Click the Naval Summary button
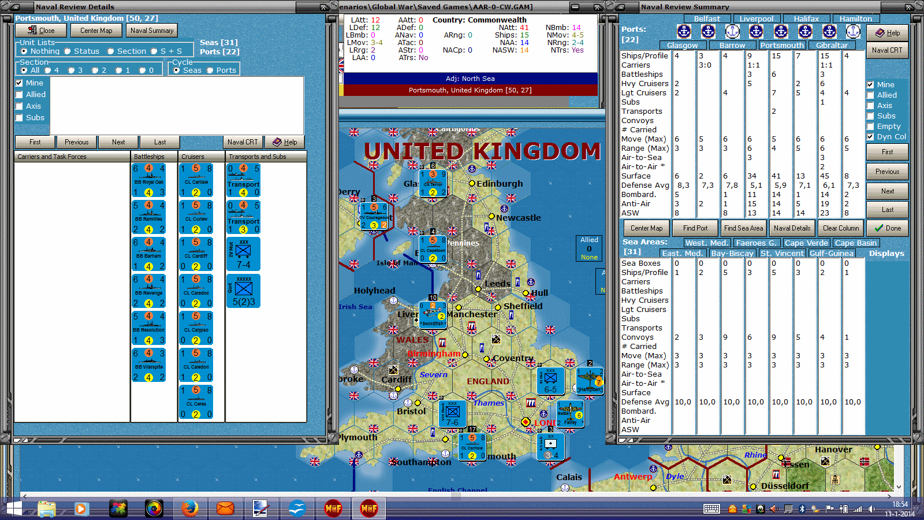924x520 pixels. click(152, 31)
